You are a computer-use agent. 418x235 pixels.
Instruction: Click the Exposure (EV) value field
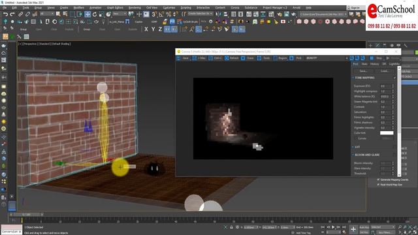[385, 86]
